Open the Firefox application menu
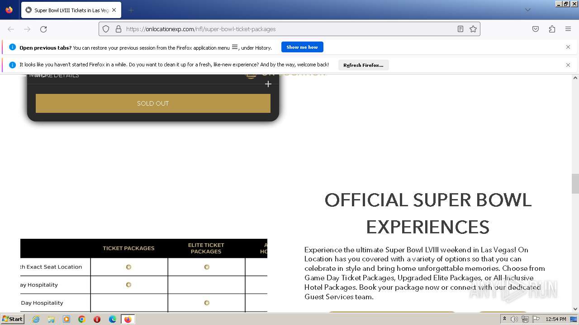579x325 pixels. [x=568, y=29]
